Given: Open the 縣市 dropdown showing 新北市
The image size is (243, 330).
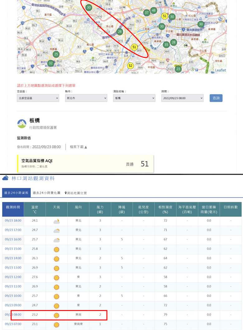Looking at the screenshot, I should coord(86,98).
